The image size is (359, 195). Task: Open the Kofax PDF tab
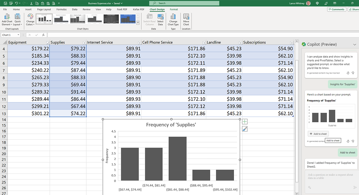point(138,9)
